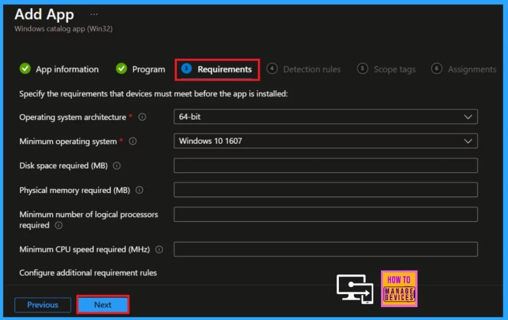508x320 pixels.
Task: Click info icon beside Minimum operating system
Action: (x=133, y=141)
